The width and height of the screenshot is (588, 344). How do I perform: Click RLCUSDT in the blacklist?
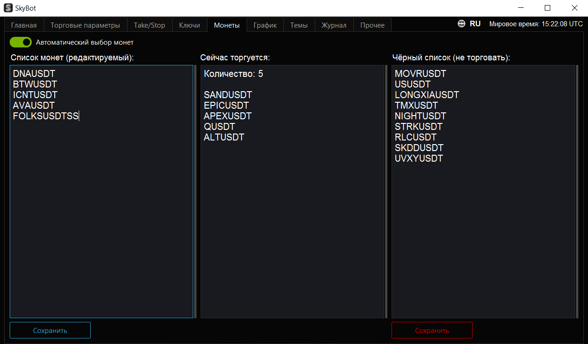(415, 137)
